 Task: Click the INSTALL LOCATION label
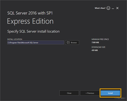pyautogui.click(x=15, y=39)
